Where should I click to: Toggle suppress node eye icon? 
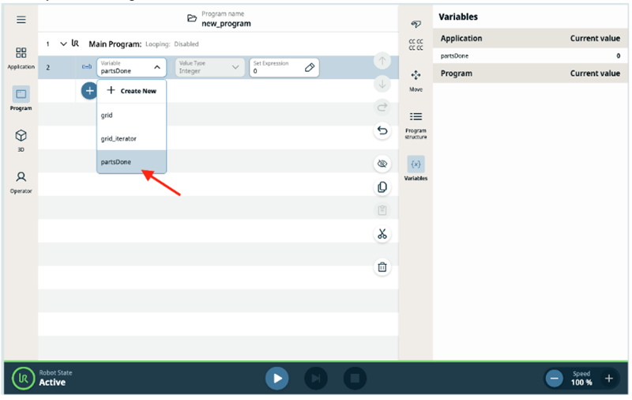coord(382,164)
